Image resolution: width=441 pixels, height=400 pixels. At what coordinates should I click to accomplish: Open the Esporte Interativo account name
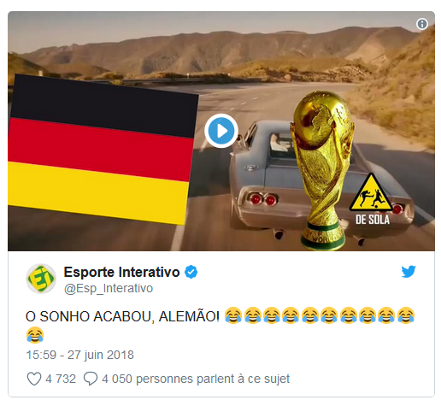(121, 272)
